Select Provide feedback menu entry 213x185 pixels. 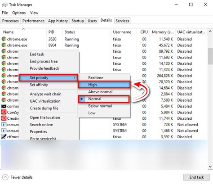click(x=44, y=68)
